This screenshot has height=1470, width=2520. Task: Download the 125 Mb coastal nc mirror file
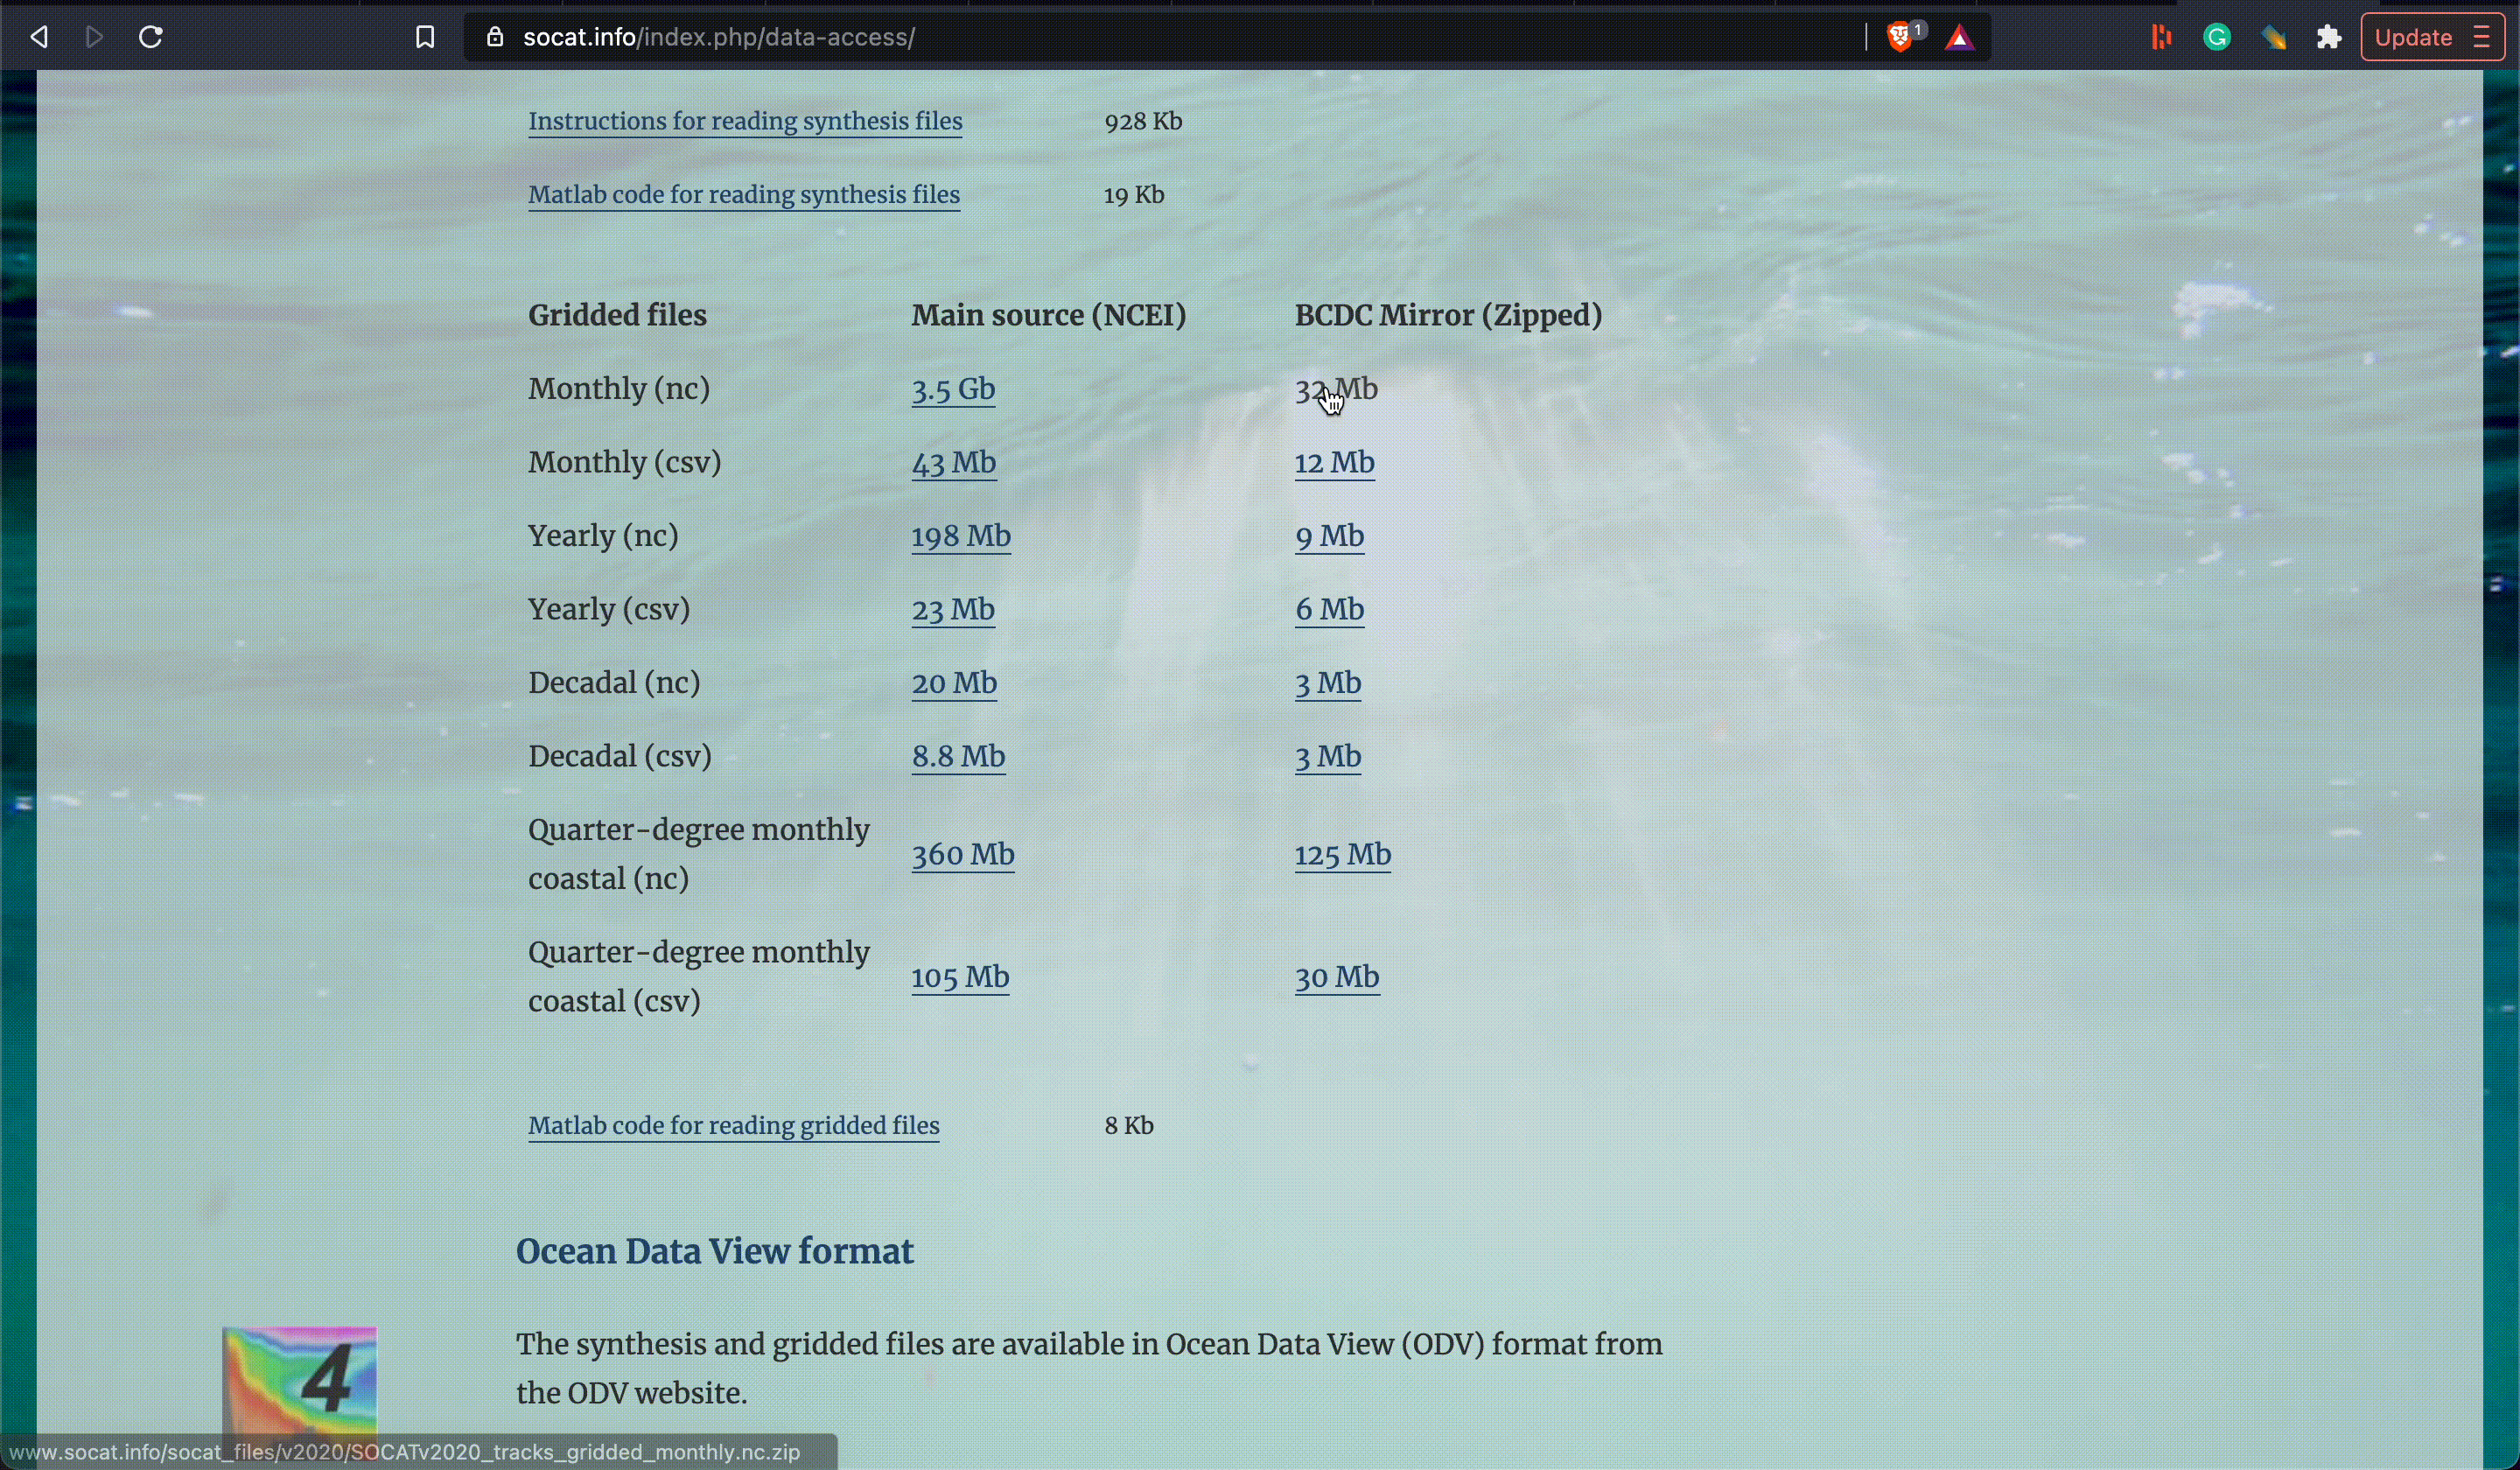click(x=1342, y=855)
